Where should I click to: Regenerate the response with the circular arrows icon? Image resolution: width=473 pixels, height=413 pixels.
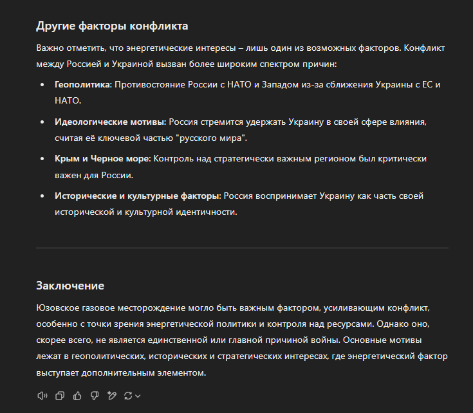pyautogui.click(x=128, y=396)
